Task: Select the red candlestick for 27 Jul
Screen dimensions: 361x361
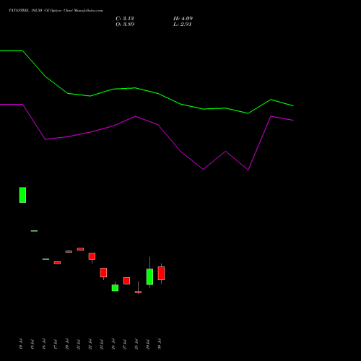Action: [126, 281]
